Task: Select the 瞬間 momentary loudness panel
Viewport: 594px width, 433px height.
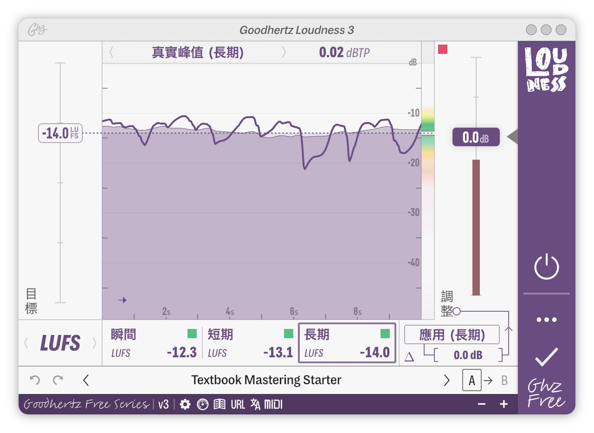Action: tap(154, 343)
